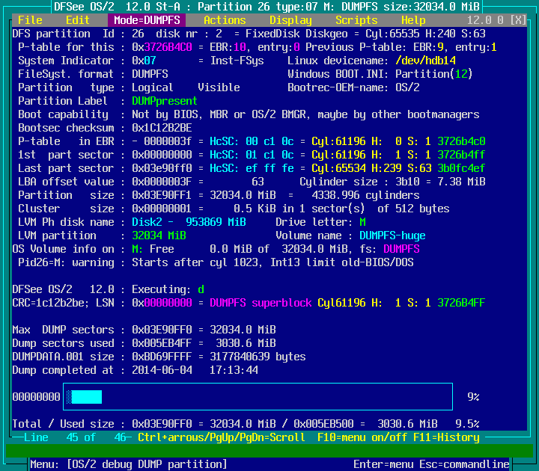Screen dimensions: 539x471
Task: Open the Help menu
Action: pos(413,20)
